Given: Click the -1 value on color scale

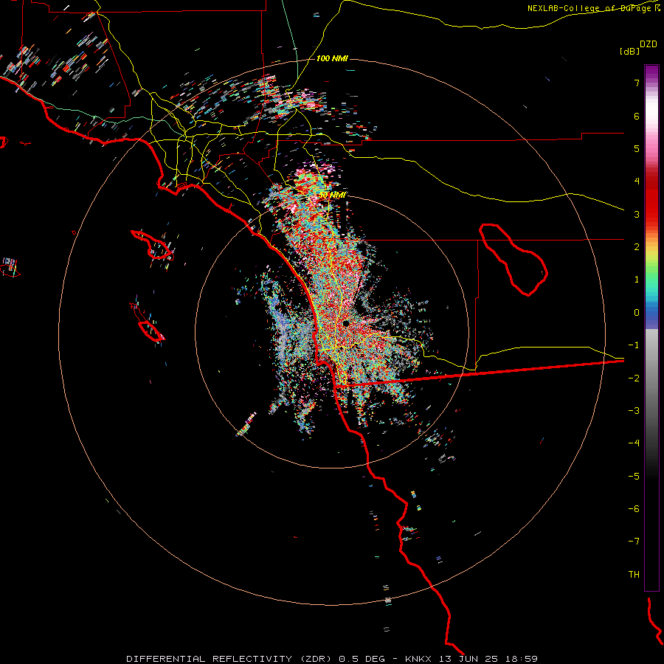Looking at the screenshot, I should coord(634,345).
